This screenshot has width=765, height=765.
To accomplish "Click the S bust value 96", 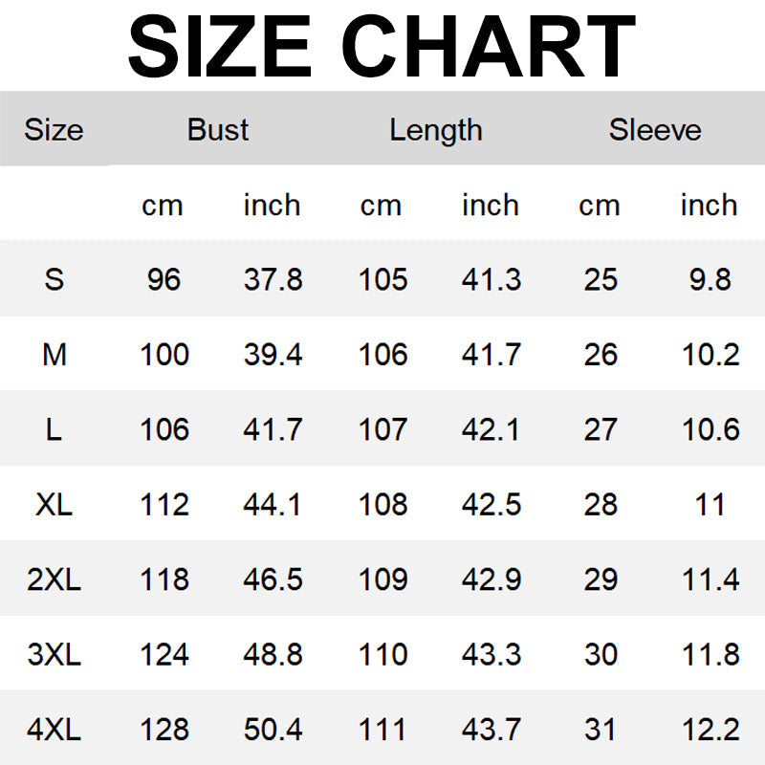I will tap(164, 279).
